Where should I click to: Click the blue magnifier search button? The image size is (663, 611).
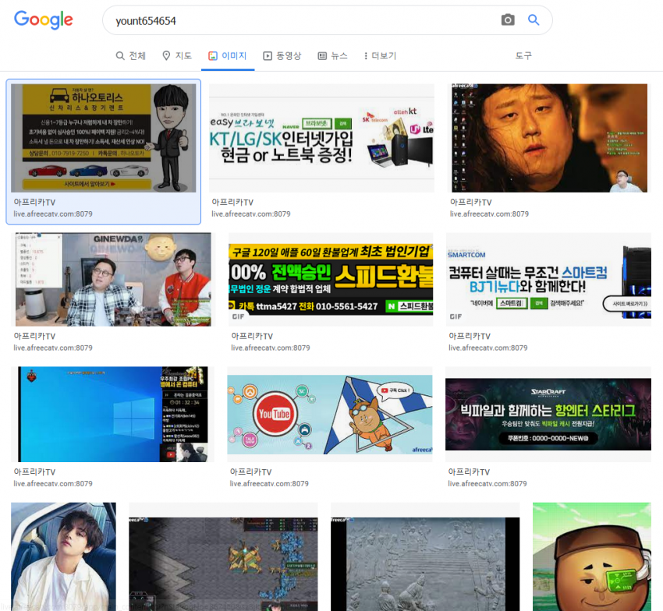coord(534,19)
